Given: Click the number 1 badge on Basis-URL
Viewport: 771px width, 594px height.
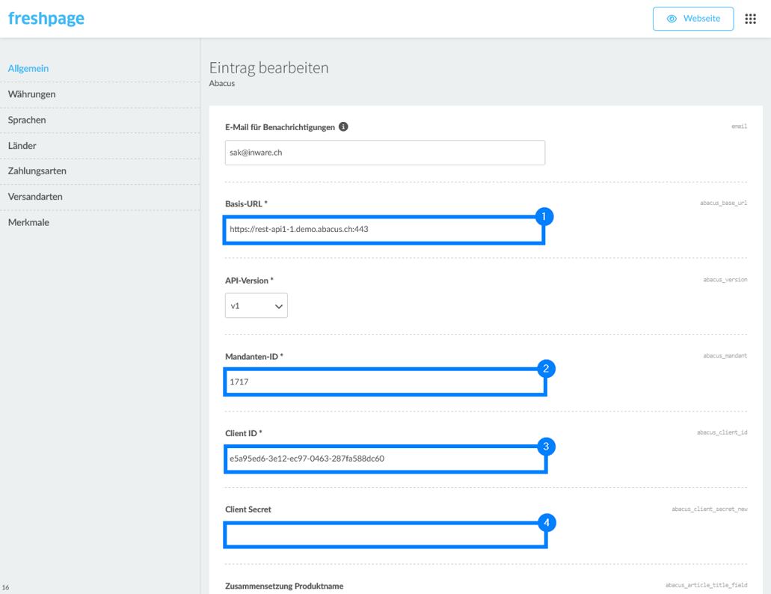Looking at the screenshot, I should pos(544,217).
